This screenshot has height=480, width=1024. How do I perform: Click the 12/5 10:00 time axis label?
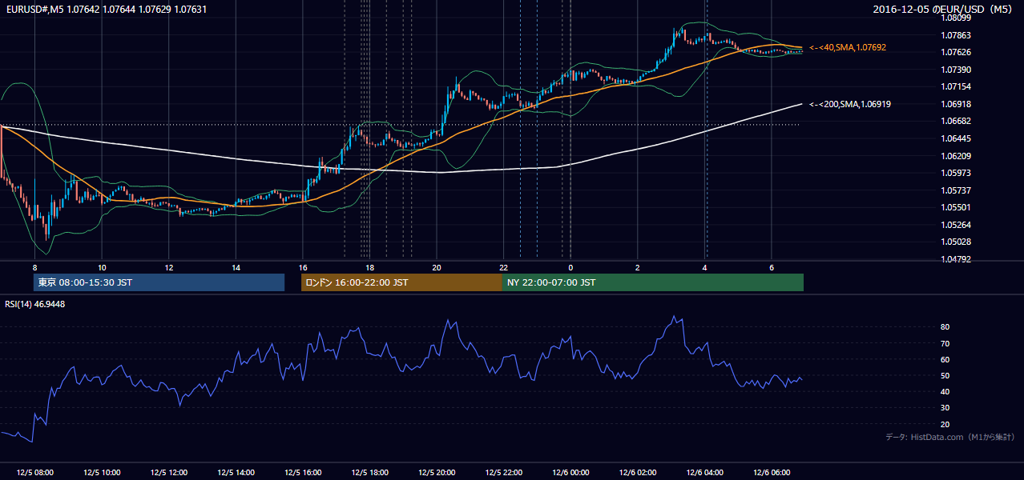[102, 472]
